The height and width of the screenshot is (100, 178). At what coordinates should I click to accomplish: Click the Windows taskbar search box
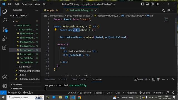pos(25,97)
